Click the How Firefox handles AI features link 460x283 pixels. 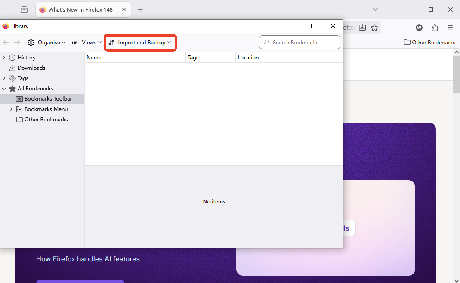[88, 259]
